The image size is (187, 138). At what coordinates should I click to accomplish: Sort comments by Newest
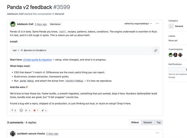pyautogui.click(x=147, y=122)
